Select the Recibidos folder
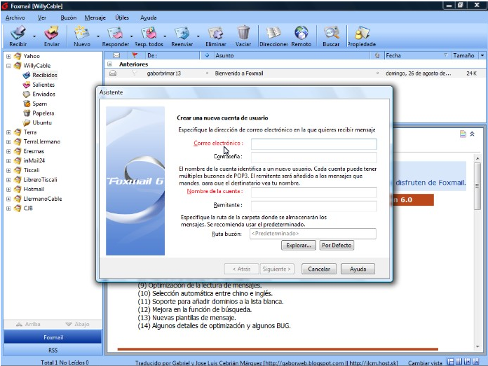The height and width of the screenshot is (366, 488). 44,75
